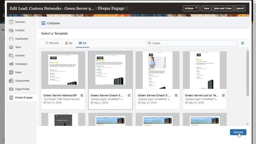The height and width of the screenshot is (144, 256).
Task: Cancel editing the lead
Action: pos(240,8)
